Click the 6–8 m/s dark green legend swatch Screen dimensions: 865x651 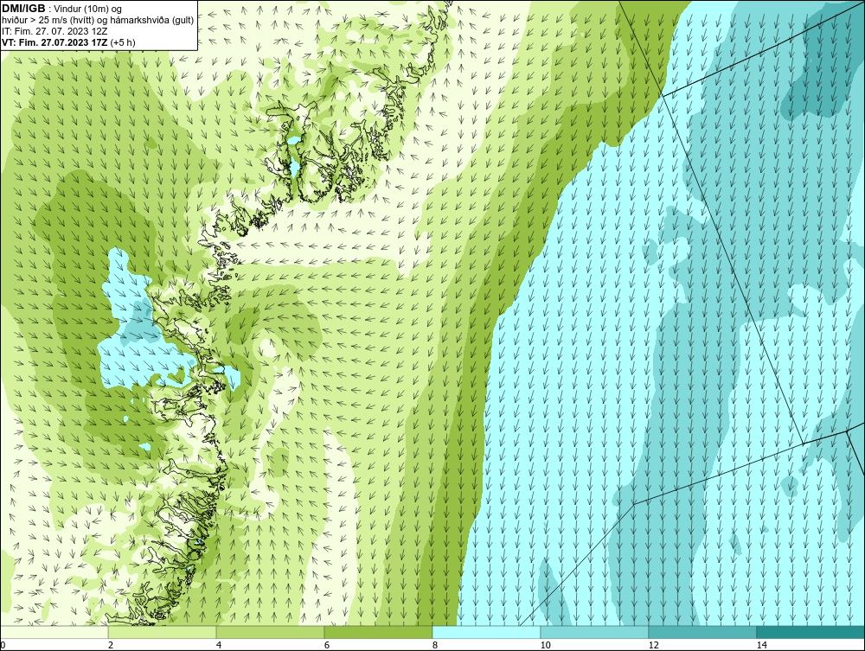(x=379, y=632)
